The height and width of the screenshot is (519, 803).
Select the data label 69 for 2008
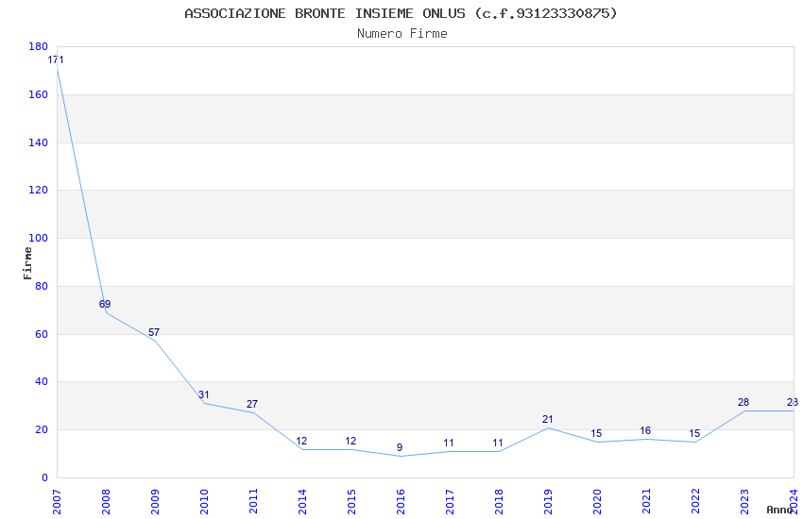point(105,304)
